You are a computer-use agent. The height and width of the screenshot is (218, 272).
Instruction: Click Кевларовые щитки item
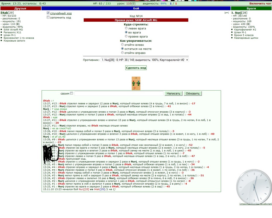246,38
